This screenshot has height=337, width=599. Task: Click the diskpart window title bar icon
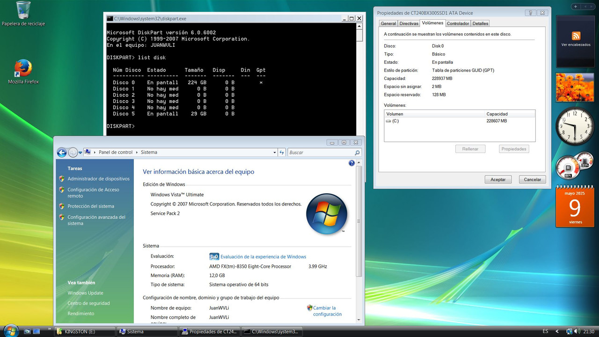pyautogui.click(x=110, y=19)
